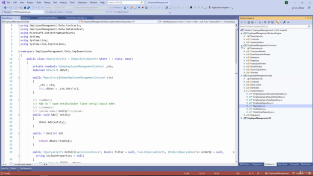Click the Switch Views icon in Solution Explorer
This screenshot has width=313, height=176.
point(252,22)
